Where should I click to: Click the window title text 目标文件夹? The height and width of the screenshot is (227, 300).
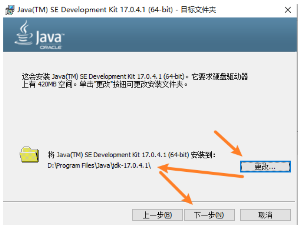point(198,10)
